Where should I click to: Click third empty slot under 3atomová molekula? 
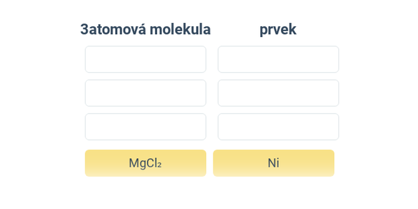tap(146, 126)
